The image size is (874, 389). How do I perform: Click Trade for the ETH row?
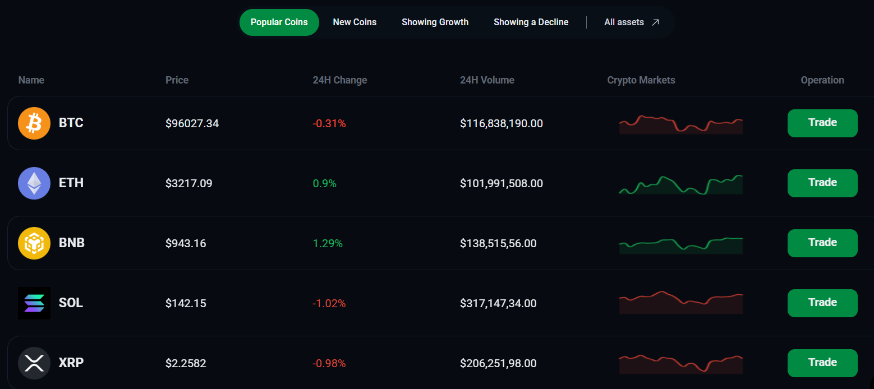click(822, 183)
